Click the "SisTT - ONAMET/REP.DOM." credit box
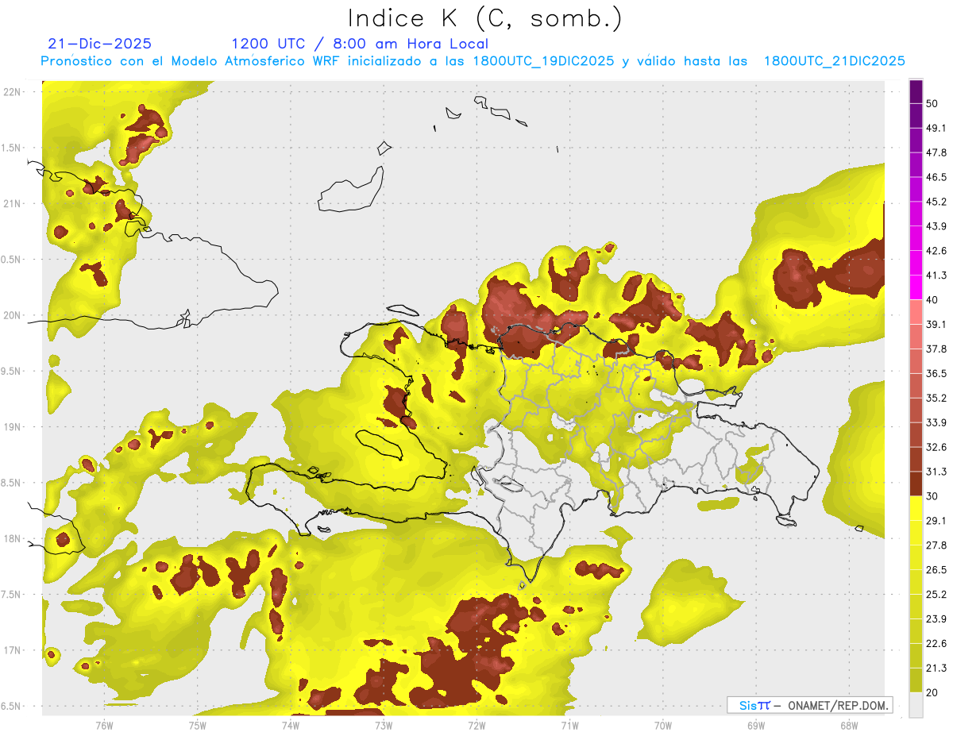This screenshot has width=953, height=736. pos(809,705)
